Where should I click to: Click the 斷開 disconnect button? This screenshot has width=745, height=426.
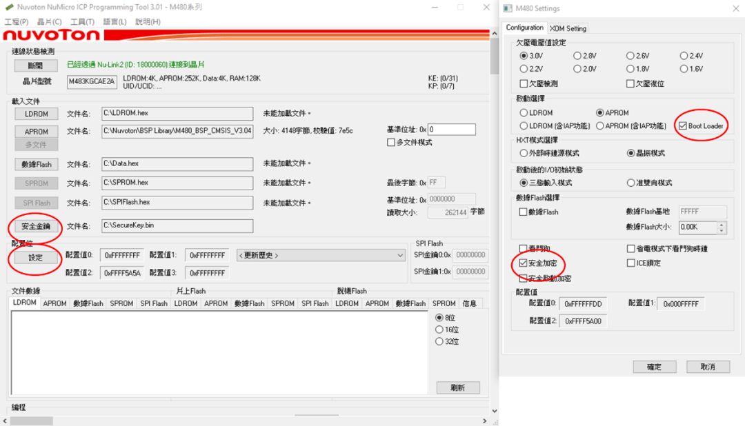(36, 65)
